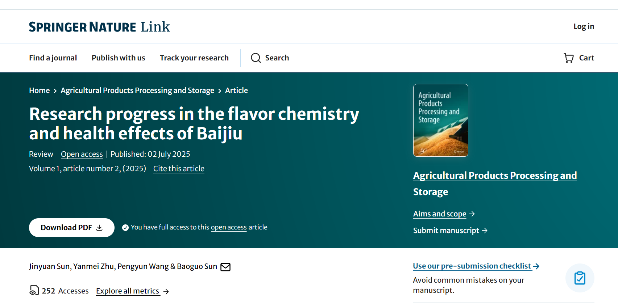Click the journal cover thumbnail image
The image size is (618, 308).
tap(440, 120)
